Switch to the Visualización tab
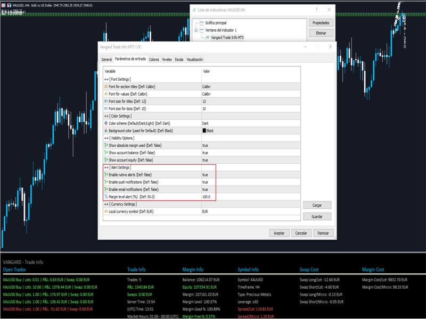Screen dimensions: 426x319 click(x=194, y=60)
